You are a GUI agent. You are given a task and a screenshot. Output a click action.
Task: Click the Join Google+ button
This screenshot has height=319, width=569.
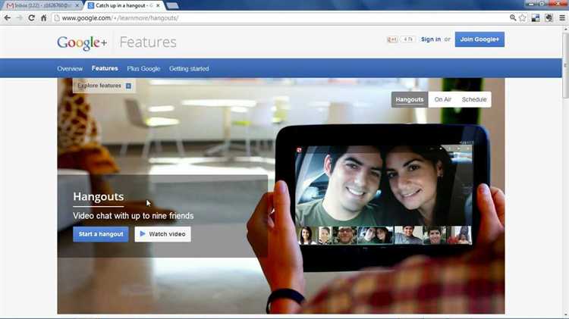479,39
